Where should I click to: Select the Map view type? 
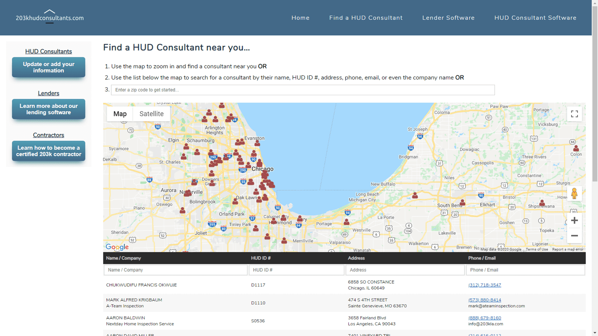click(120, 114)
